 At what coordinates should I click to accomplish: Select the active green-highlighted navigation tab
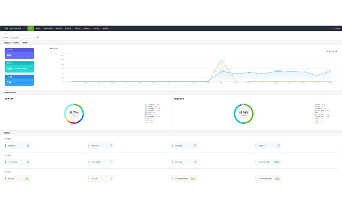click(x=31, y=29)
